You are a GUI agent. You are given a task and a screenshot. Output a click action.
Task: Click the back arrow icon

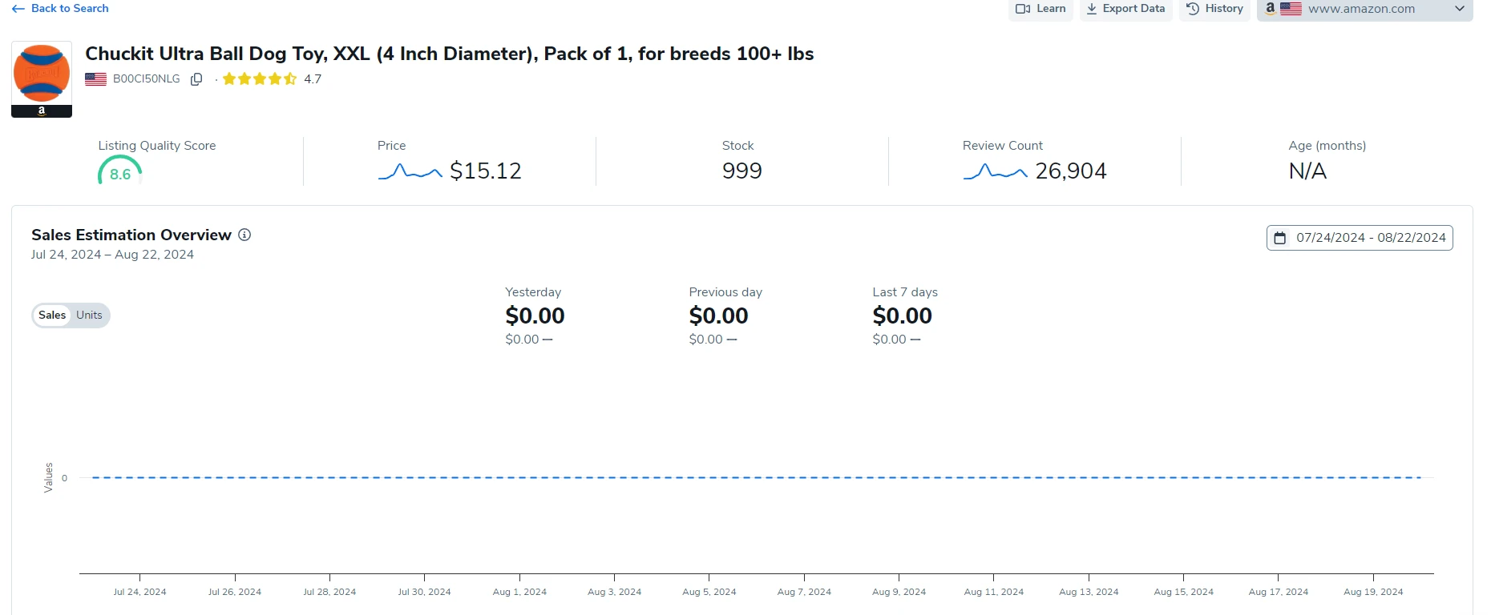coord(18,9)
